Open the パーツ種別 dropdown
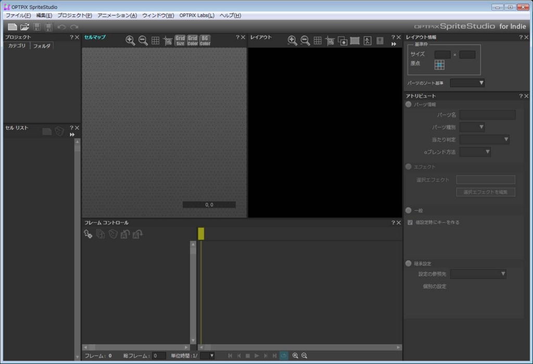The height and width of the screenshot is (364, 533). pos(472,127)
